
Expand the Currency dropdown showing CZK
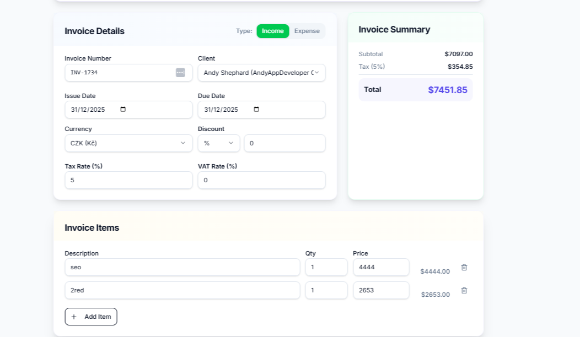click(x=128, y=143)
